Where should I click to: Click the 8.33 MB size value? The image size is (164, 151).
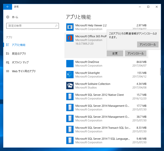141,128
